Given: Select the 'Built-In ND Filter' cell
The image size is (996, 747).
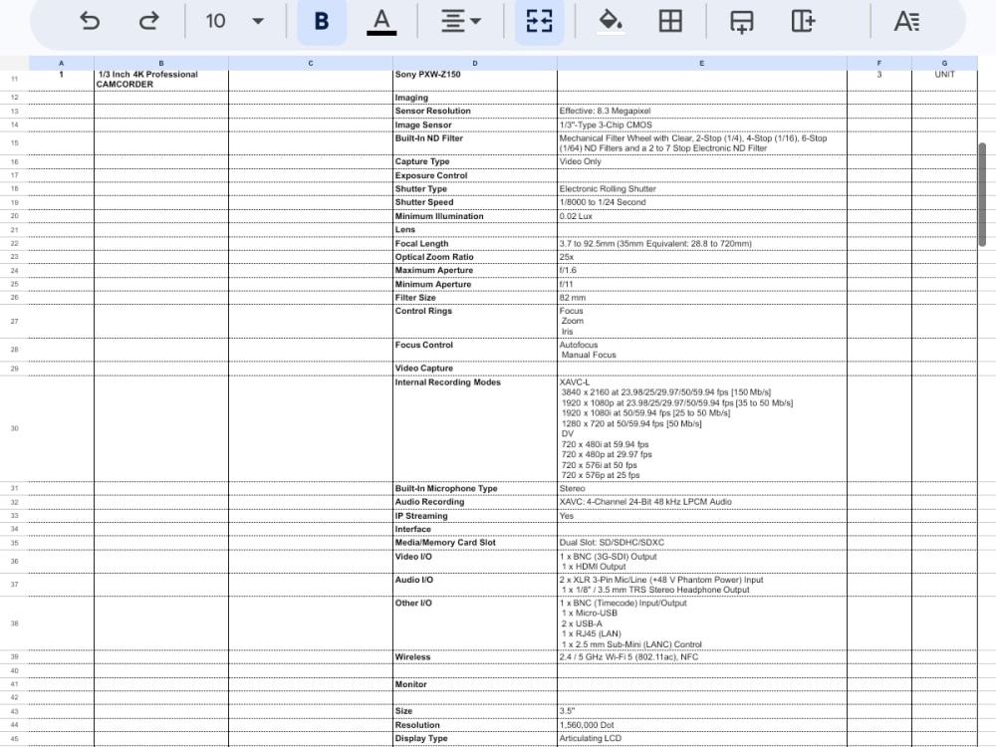Looking at the screenshot, I should (475, 142).
